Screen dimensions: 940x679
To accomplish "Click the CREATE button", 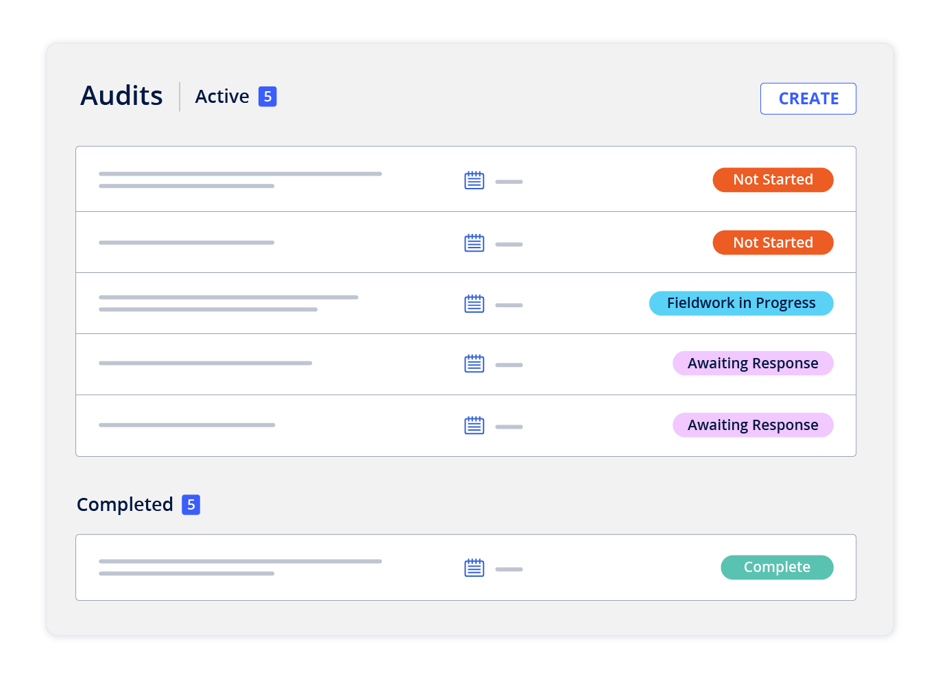I will 808,99.
